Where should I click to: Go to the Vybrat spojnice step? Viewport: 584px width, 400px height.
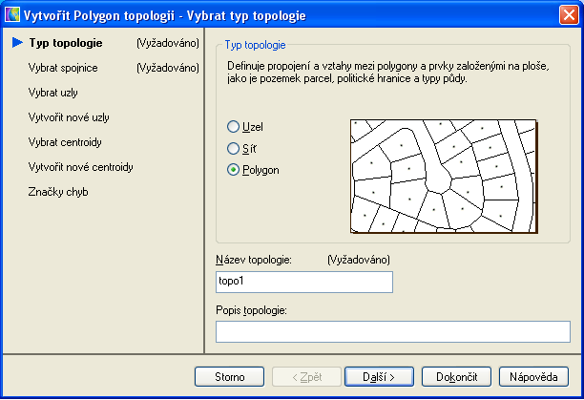tap(63, 68)
